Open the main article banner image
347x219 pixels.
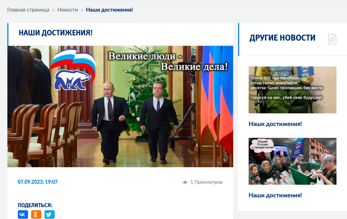coord(120,106)
